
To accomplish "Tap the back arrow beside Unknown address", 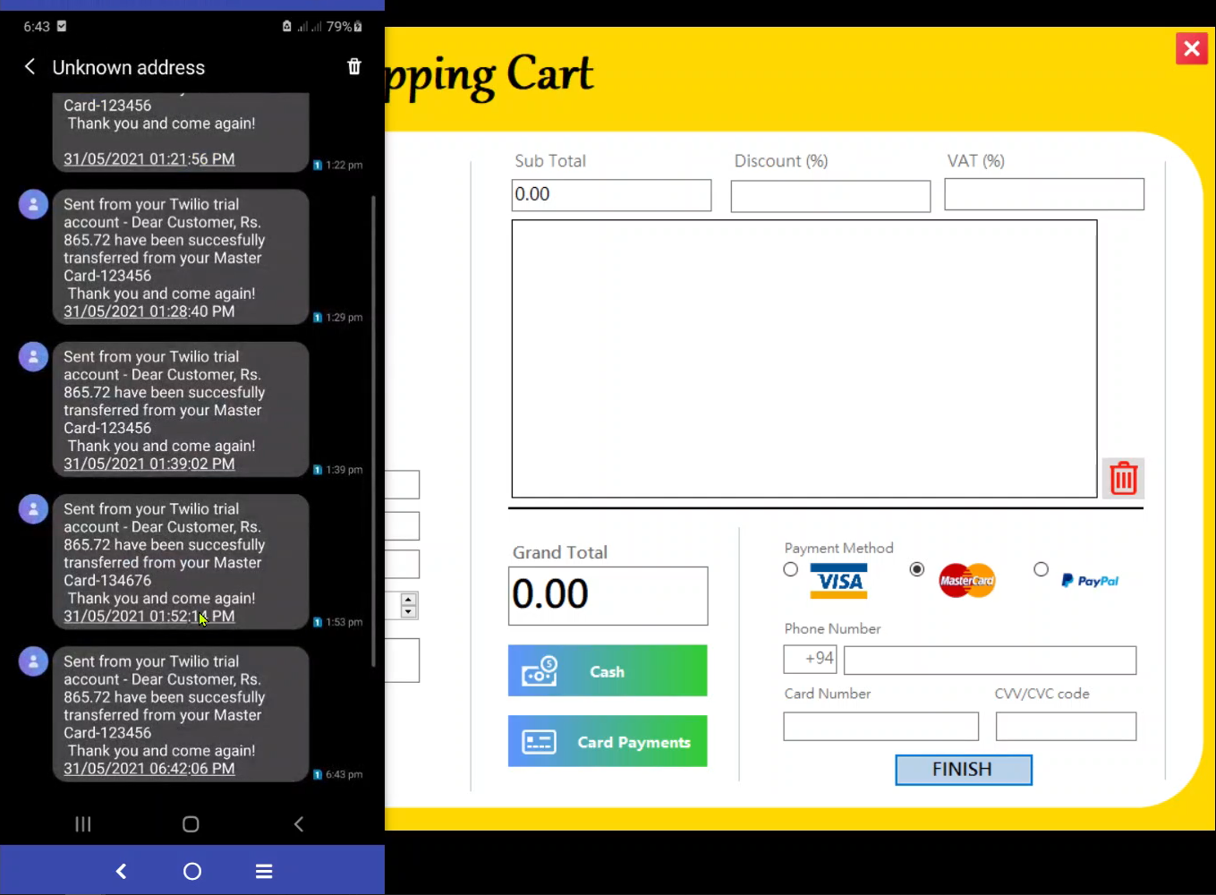I will (29, 66).
